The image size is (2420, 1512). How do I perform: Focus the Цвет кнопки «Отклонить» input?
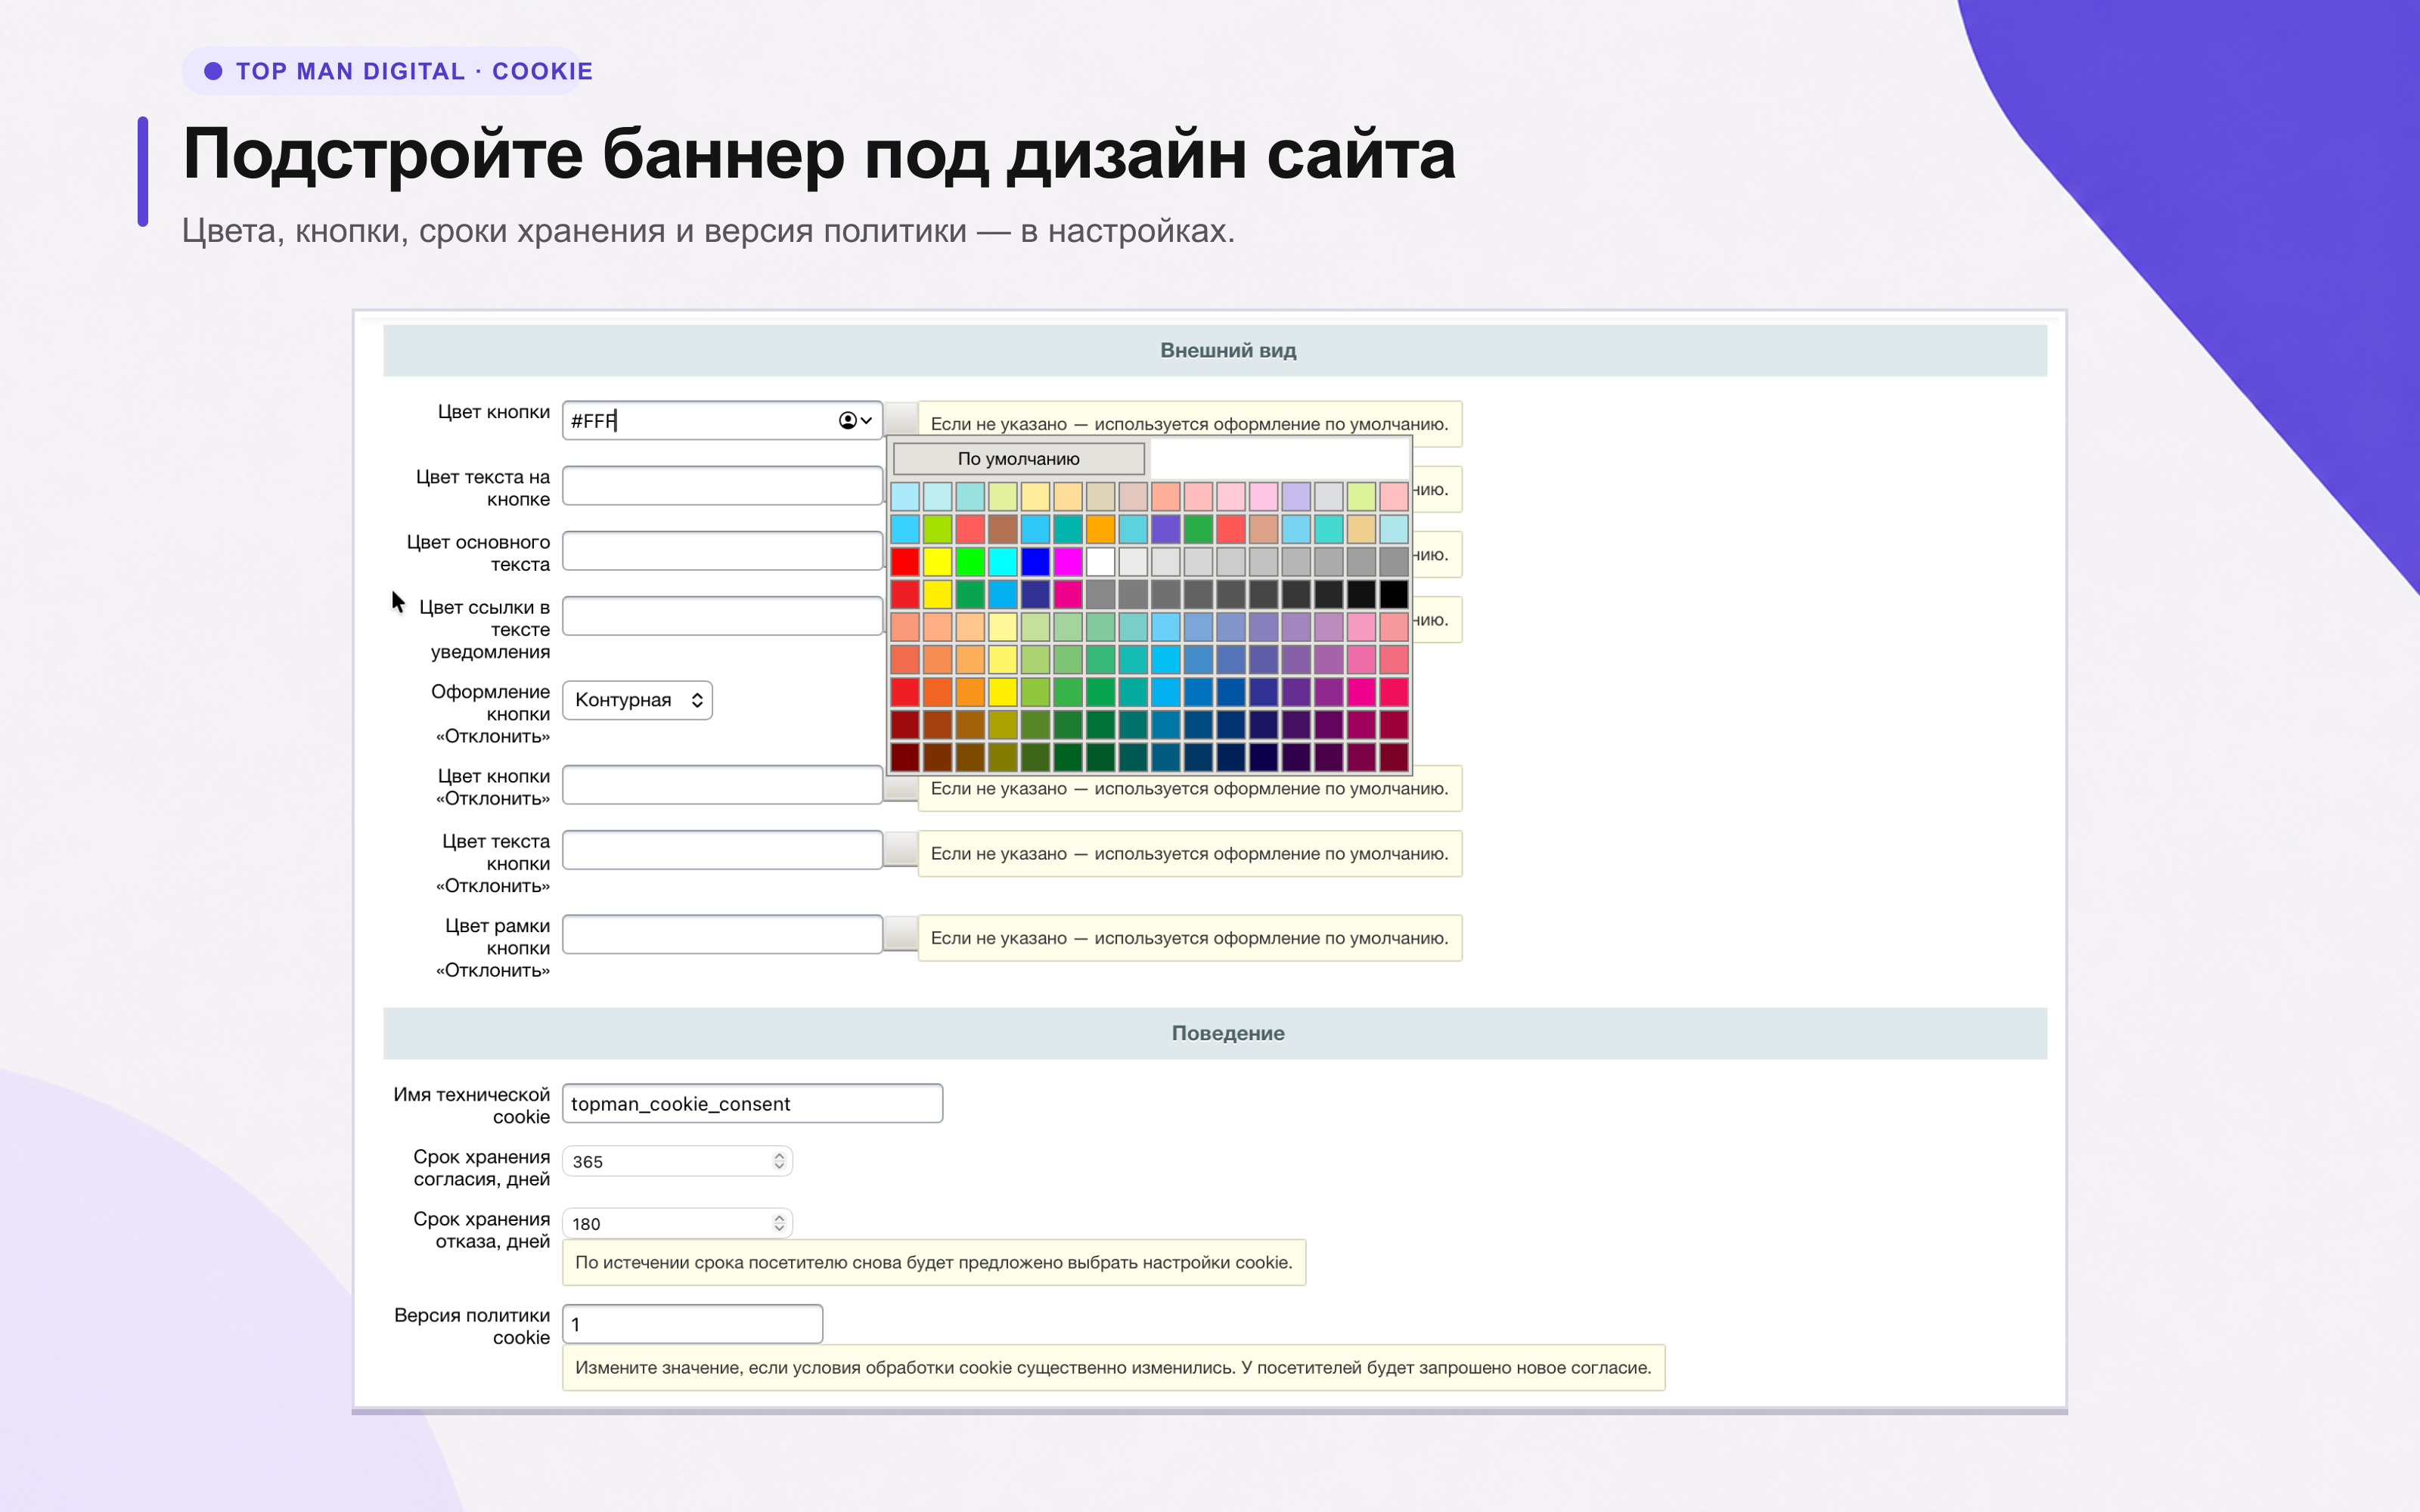click(722, 784)
